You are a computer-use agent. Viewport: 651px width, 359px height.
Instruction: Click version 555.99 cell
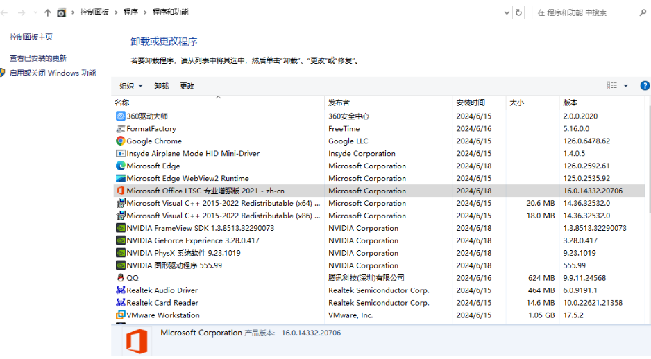[574, 265]
